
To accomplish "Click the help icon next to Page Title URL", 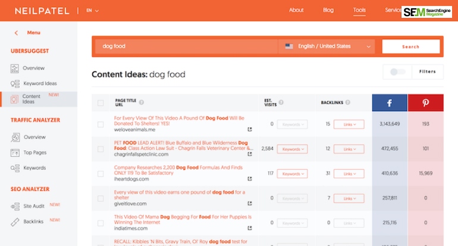I will click(x=142, y=102).
